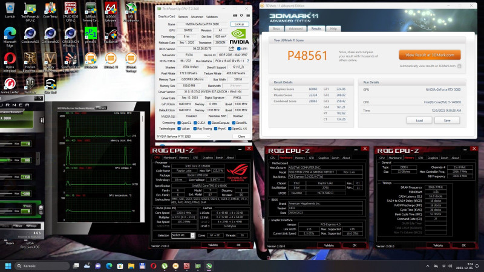484x272 pixels.
Task: Open the 3DMark Vantage desktop shortcut
Action: 131,62
